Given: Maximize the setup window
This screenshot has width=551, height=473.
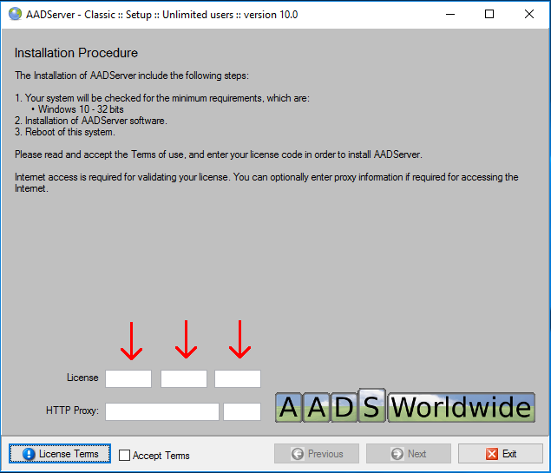Looking at the screenshot, I should [x=489, y=14].
